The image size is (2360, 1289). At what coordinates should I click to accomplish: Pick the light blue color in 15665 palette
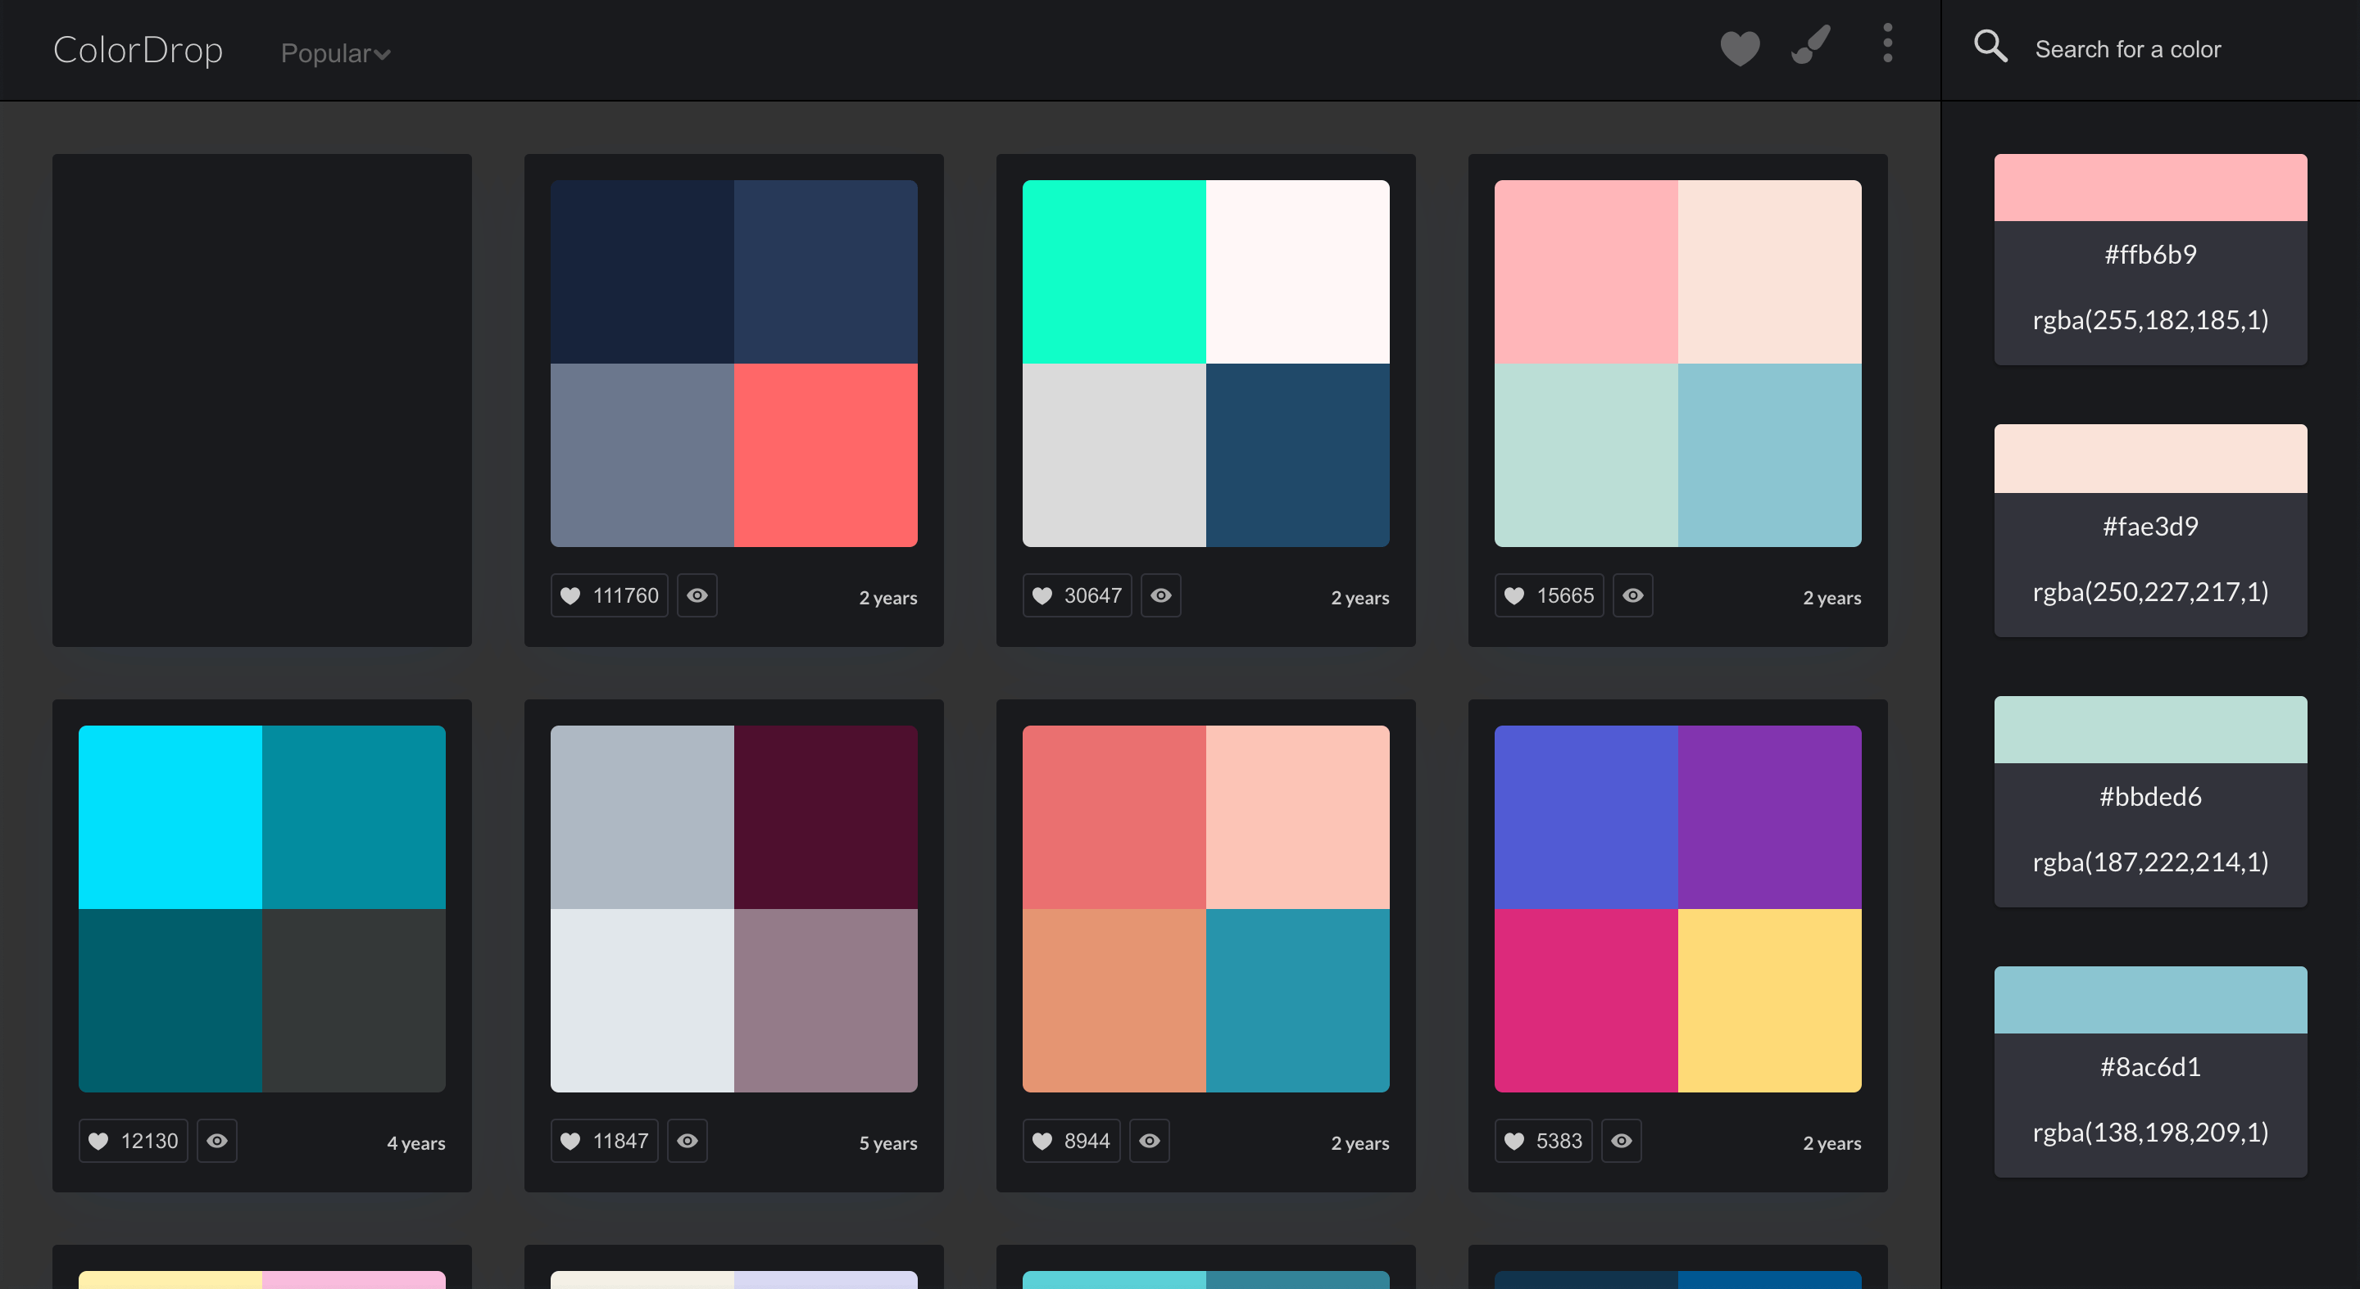(x=1769, y=455)
